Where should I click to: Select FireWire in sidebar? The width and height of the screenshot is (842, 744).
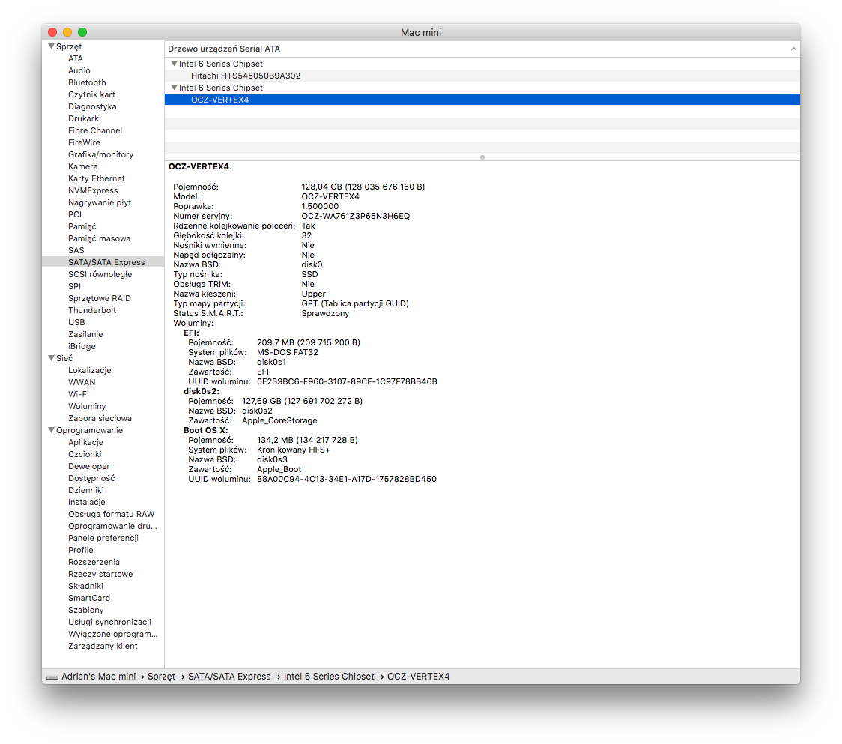point(84,142)
